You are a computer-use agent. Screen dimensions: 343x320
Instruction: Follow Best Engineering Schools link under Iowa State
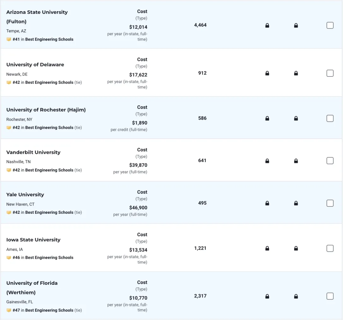(x=49, y=258)
